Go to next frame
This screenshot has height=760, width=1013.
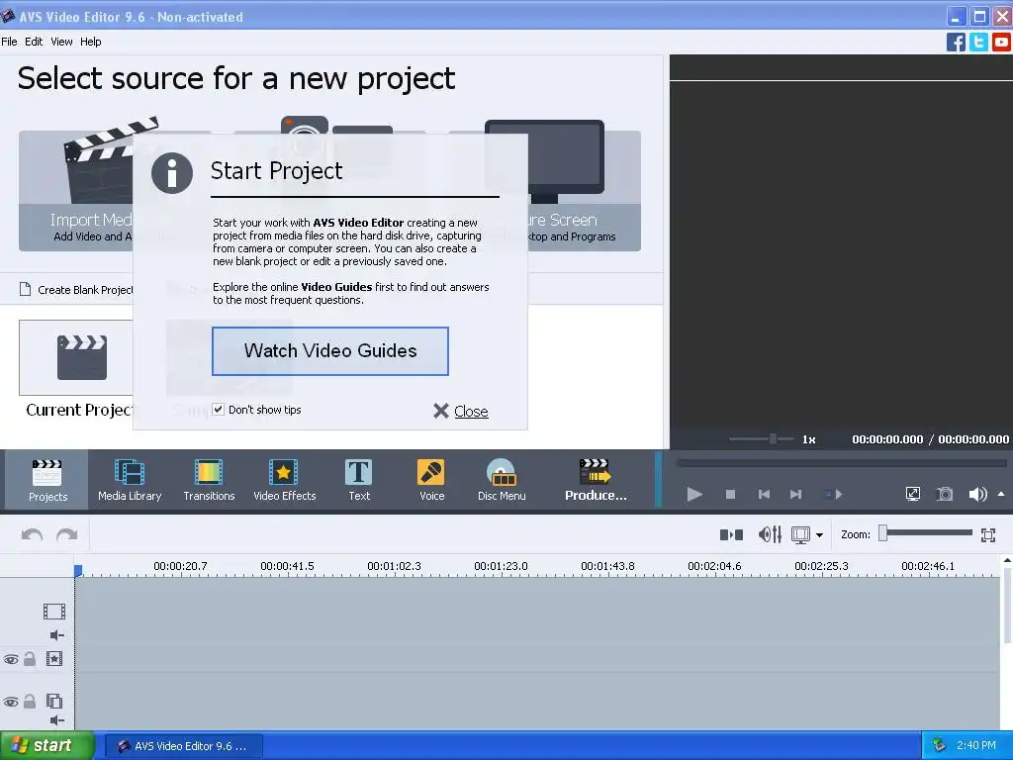click(796, 495)
